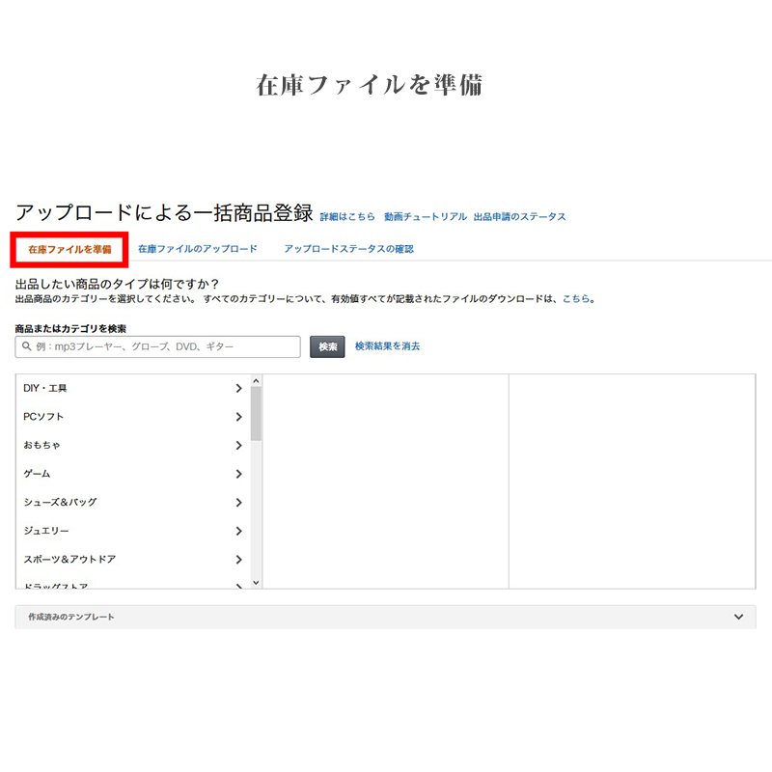Expand the ジュエリー category arrow

tap(238, 531)
